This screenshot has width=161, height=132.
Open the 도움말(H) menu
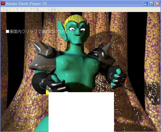54,9
